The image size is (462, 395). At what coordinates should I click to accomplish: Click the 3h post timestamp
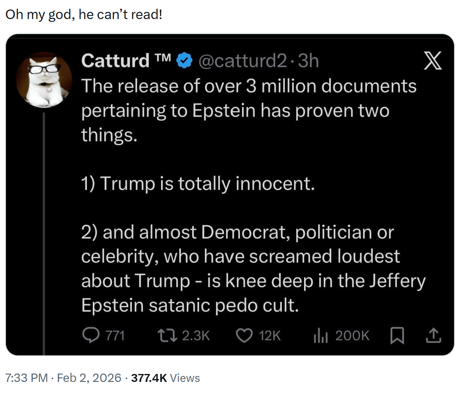coord(308,61)
